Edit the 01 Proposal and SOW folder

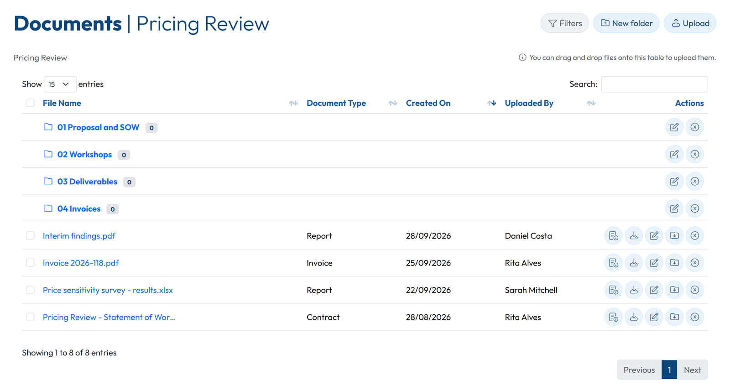tap(674, 127)
